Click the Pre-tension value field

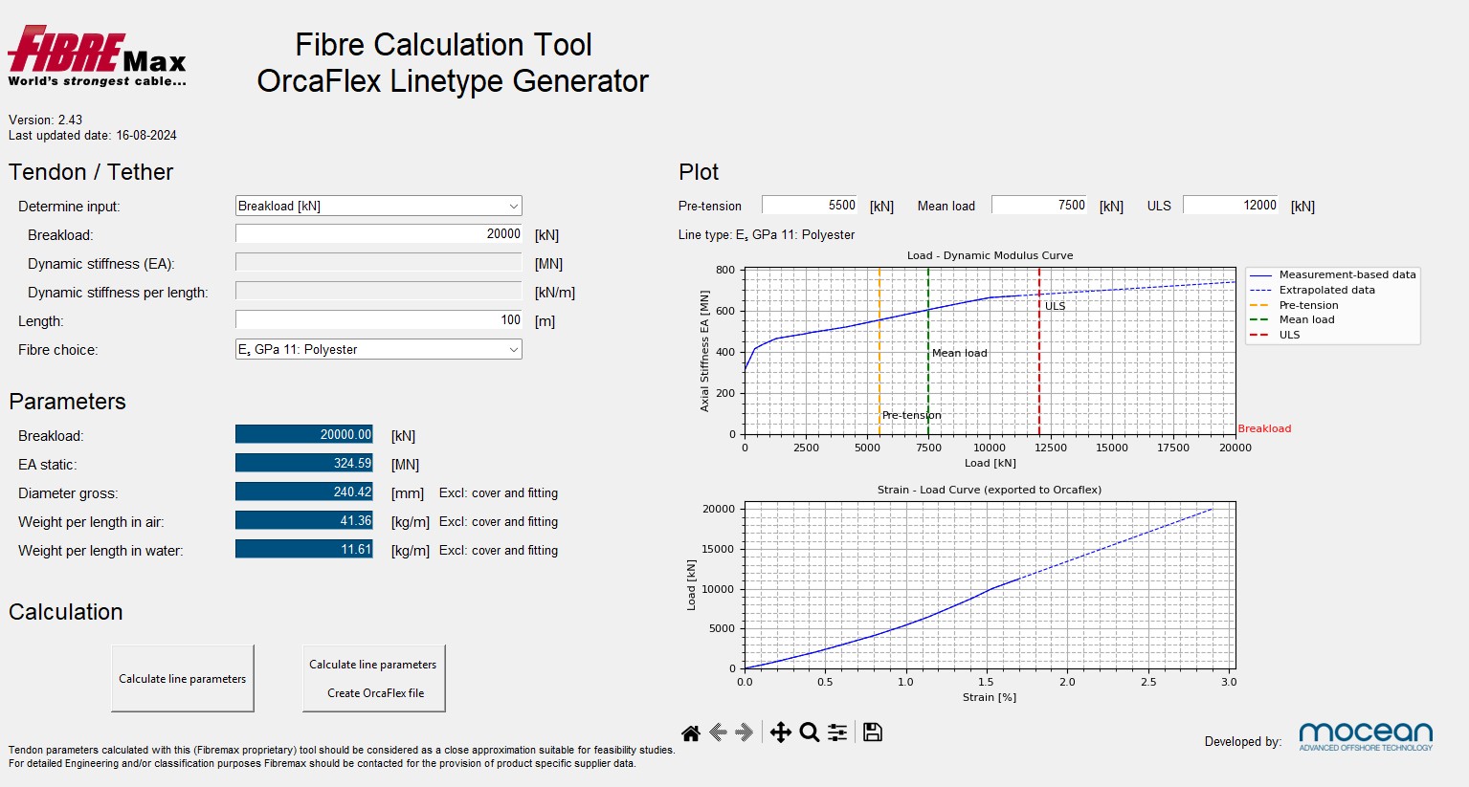coord(810,206)
